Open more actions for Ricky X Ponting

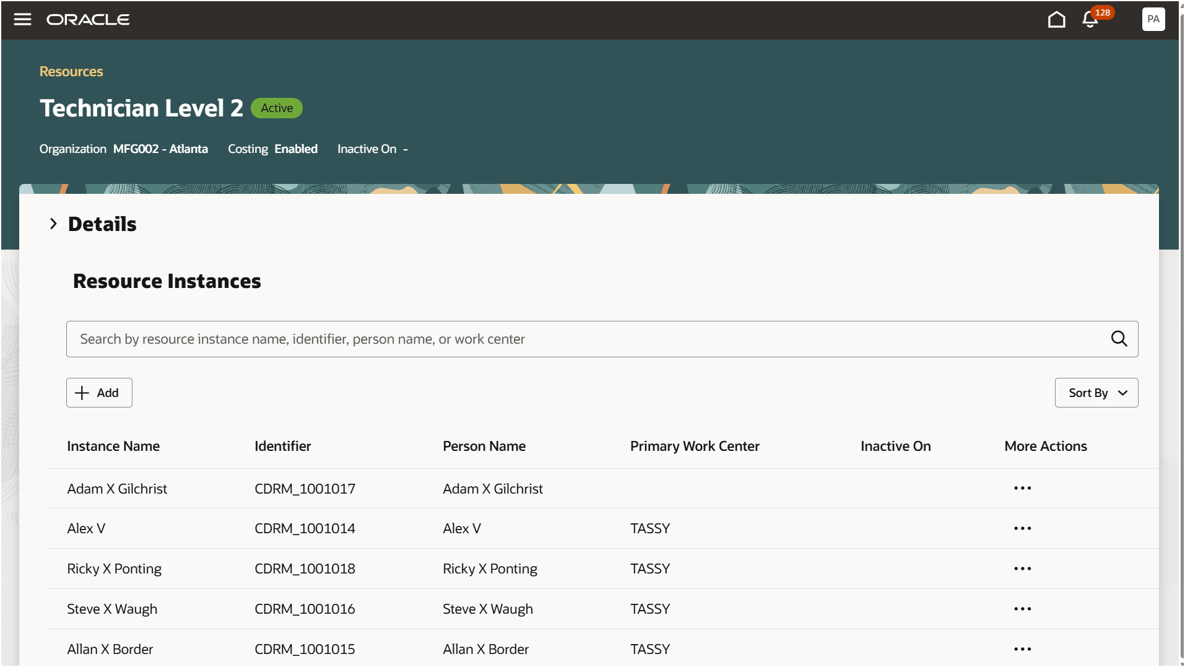(x=1022, y=569)
